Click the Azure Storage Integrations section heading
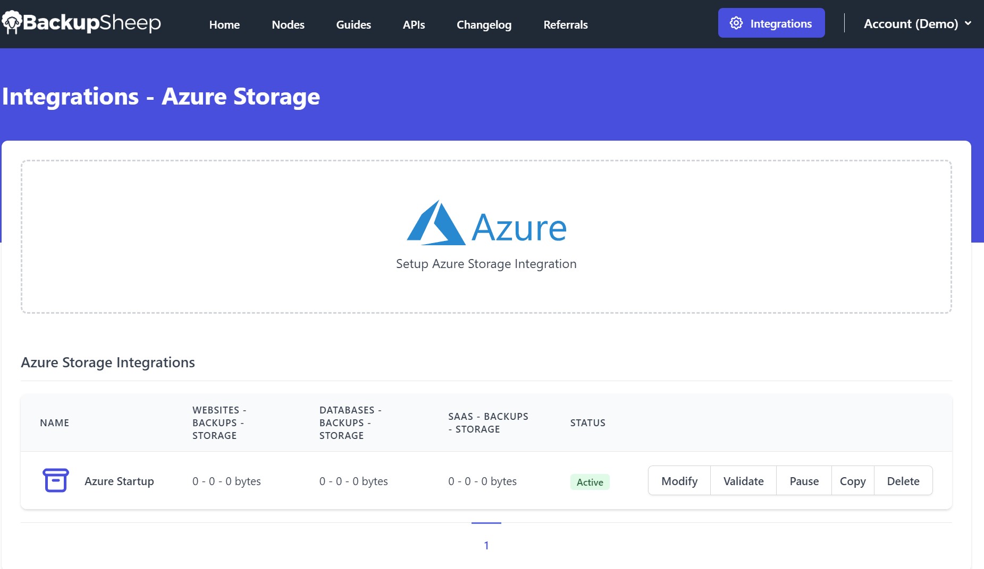 click(108, 362)
